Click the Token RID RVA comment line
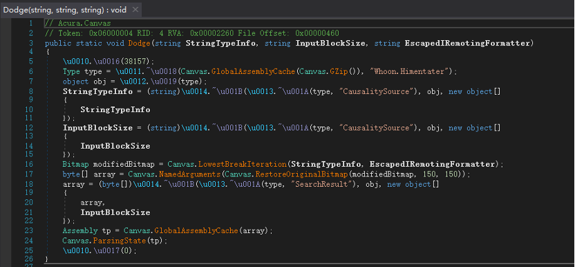575x267 pixels. [x=192, y=33]
